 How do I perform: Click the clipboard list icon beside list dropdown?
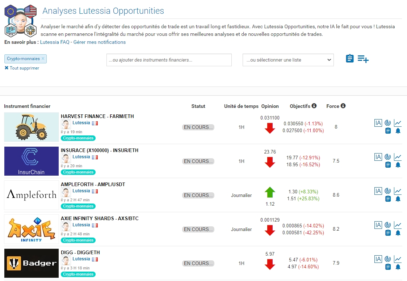point(350,59)
